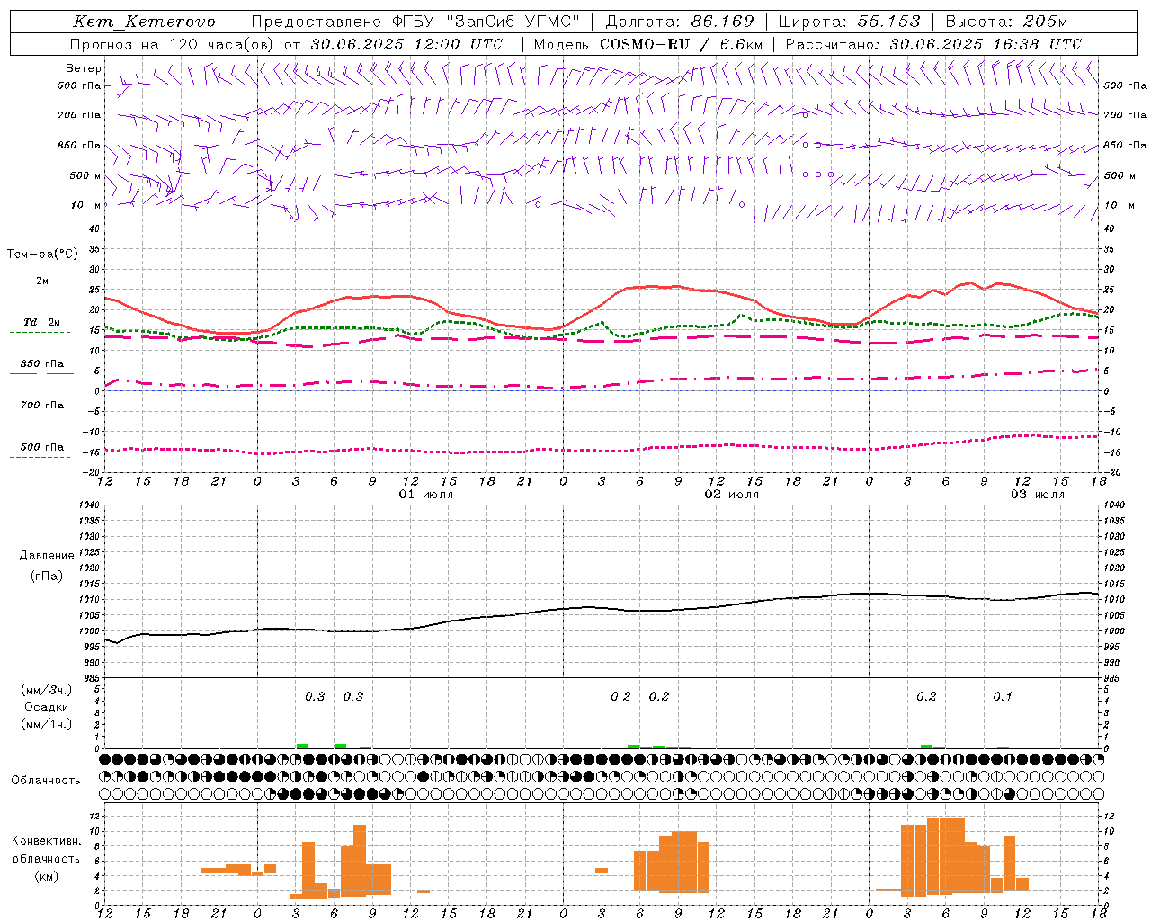1151x921 pixels.
Task: Click the Рассчитано: 30.06.2025 16:38 UTC text
Action: tap(933, 44)
